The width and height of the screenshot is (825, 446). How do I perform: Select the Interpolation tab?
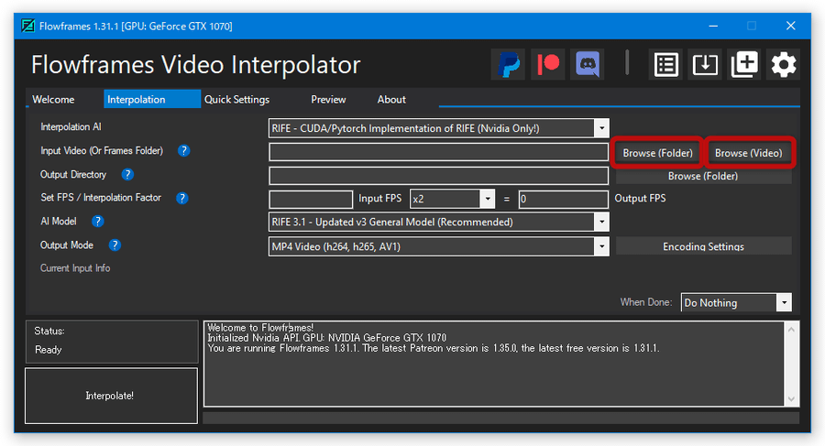(152, 99)
